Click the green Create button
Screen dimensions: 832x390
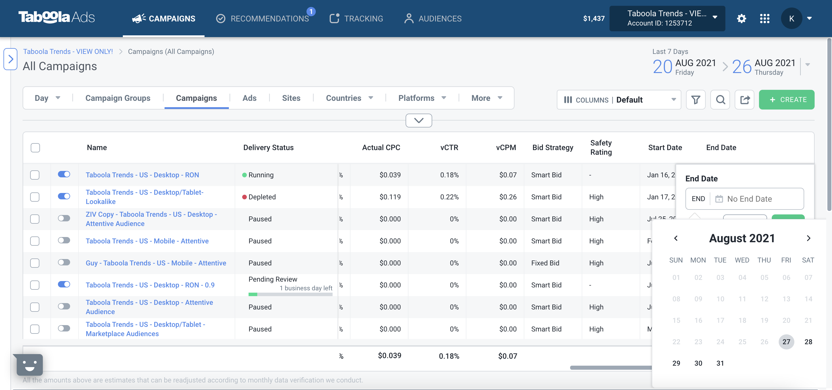coord(787,99)
